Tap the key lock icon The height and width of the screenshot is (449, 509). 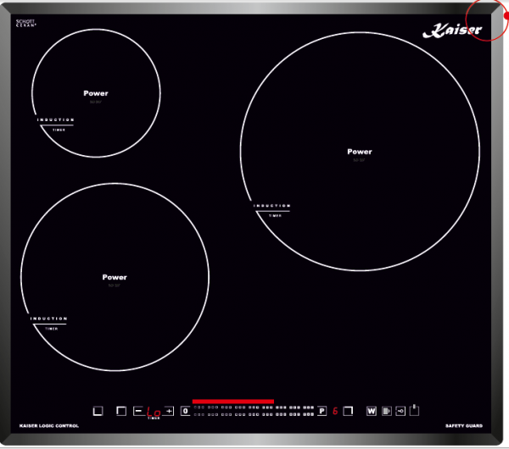[400, 411]
